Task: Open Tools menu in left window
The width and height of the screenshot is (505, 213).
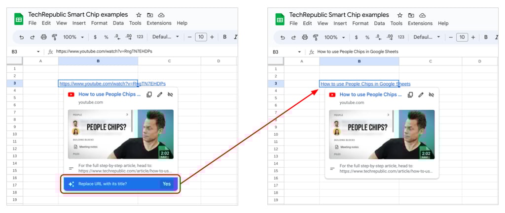Action: (135, 23)
